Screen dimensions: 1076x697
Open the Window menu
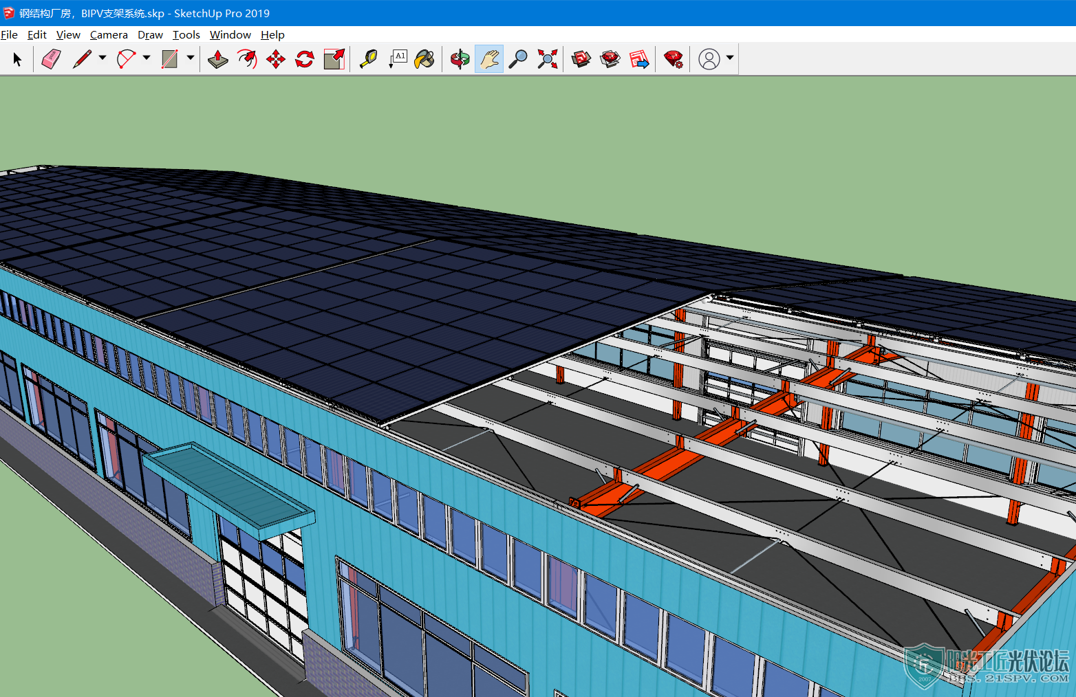(230, 34)
